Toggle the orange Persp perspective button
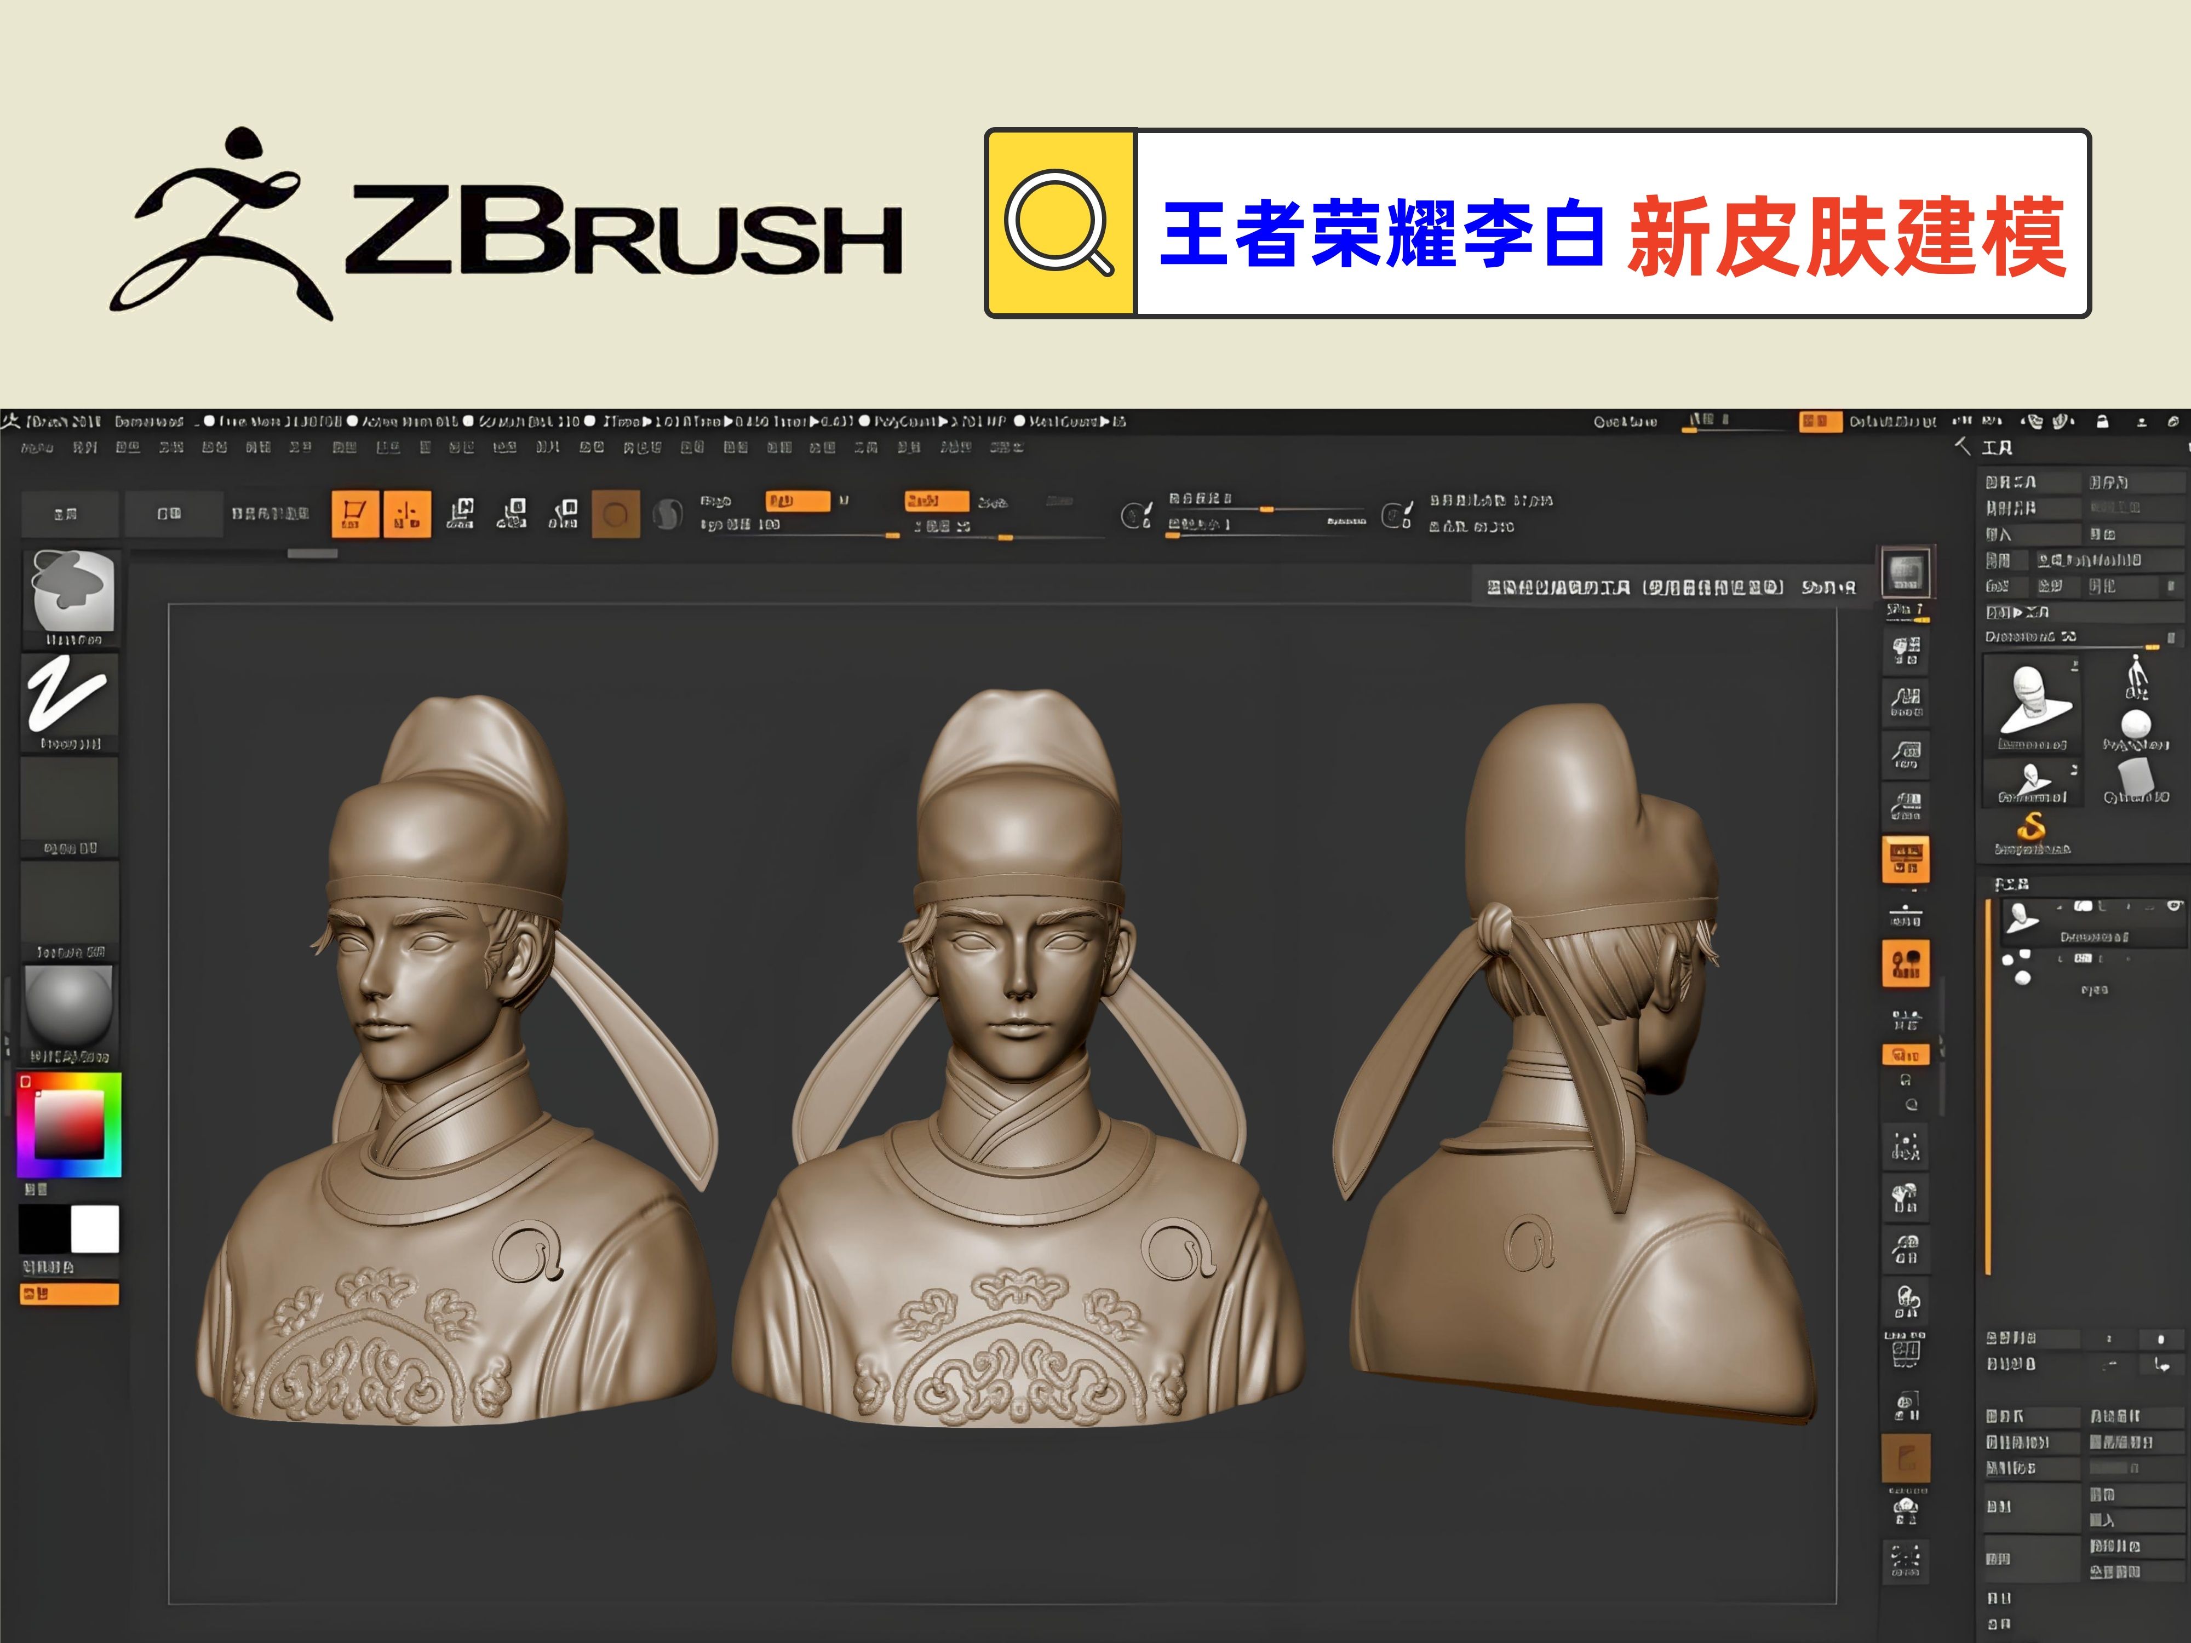Viewport: 2191px width, 1643px height. tap(1906, 860)
